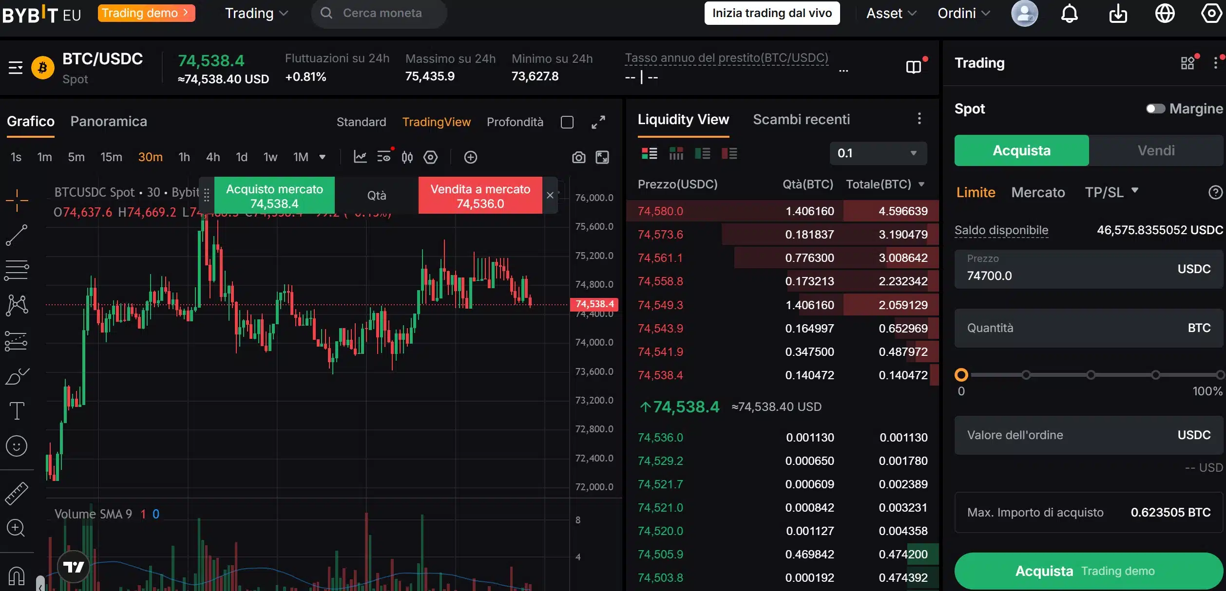
Task: Open the measure ruler tool
Action: pyautogui.click(x=17, y=493)
